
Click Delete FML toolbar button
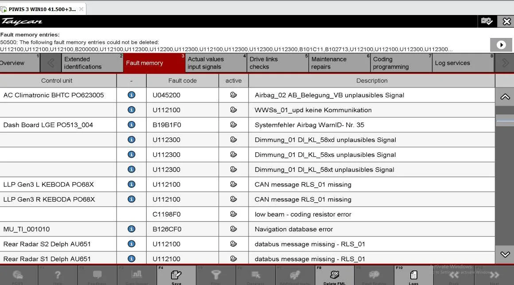335,275
